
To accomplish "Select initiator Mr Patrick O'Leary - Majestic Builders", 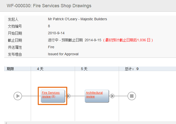I will point(77,19).
